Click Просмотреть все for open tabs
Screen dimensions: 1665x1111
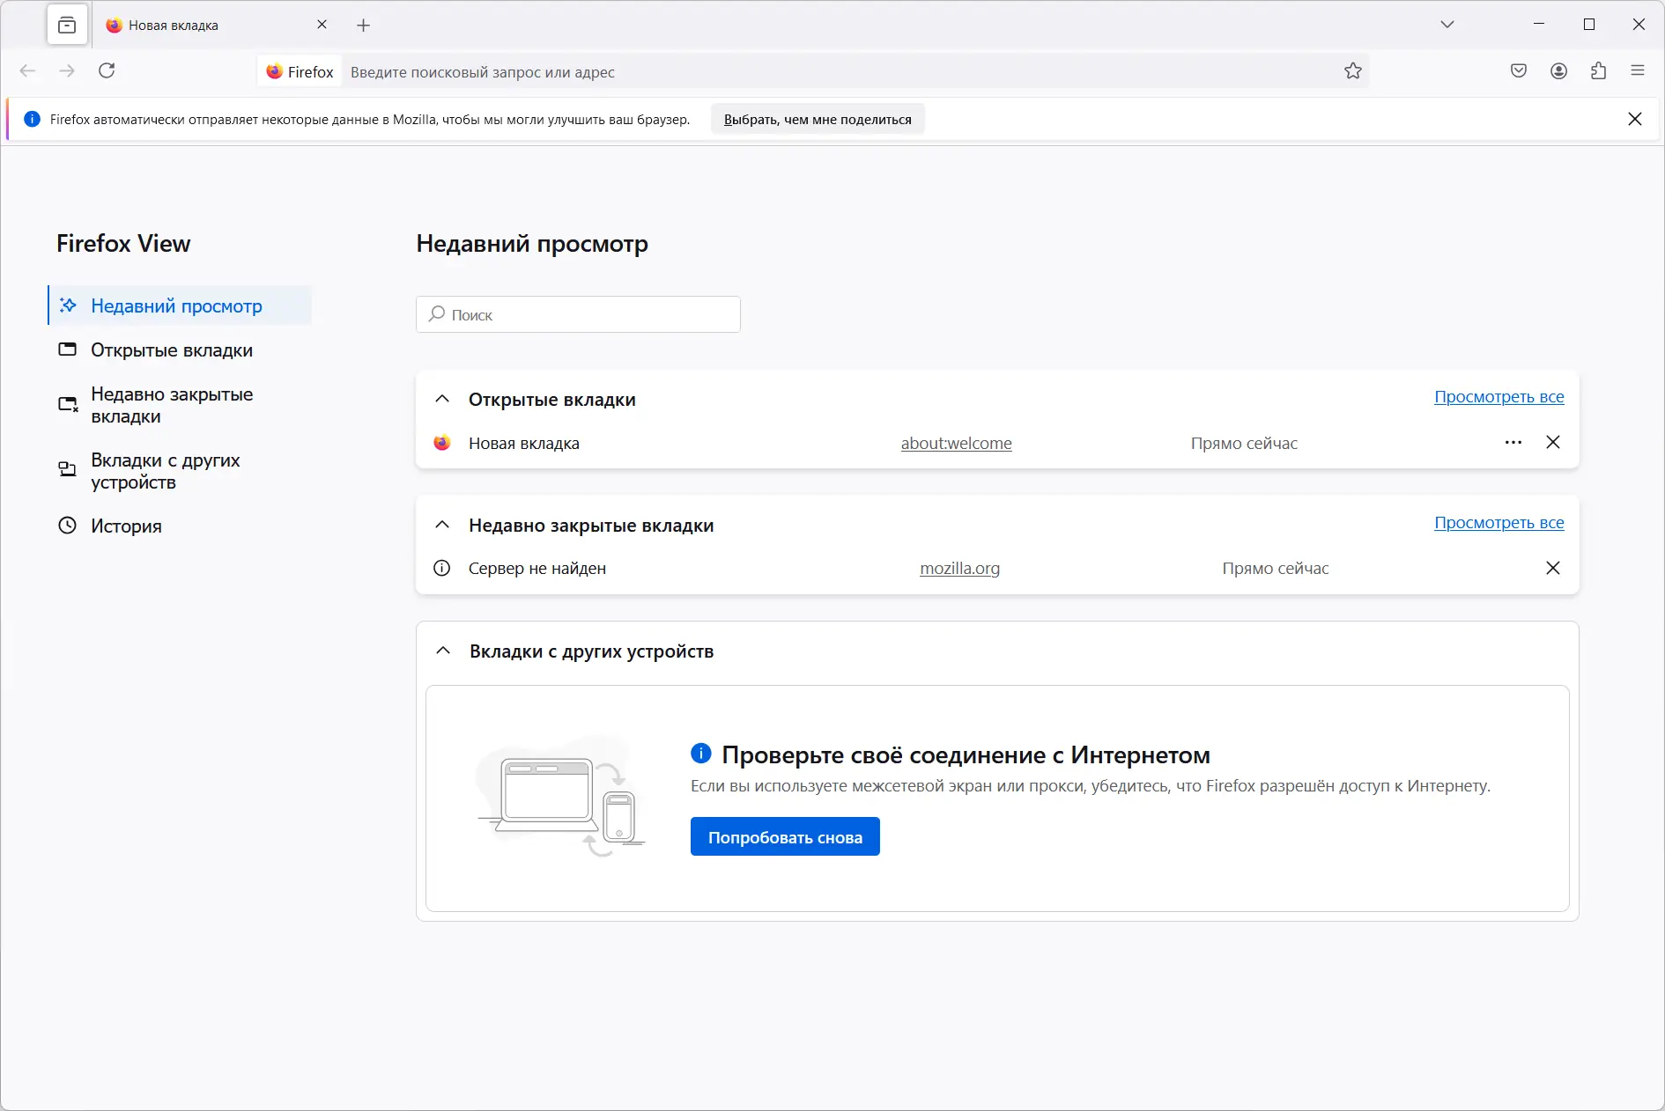click(1498, 397)
